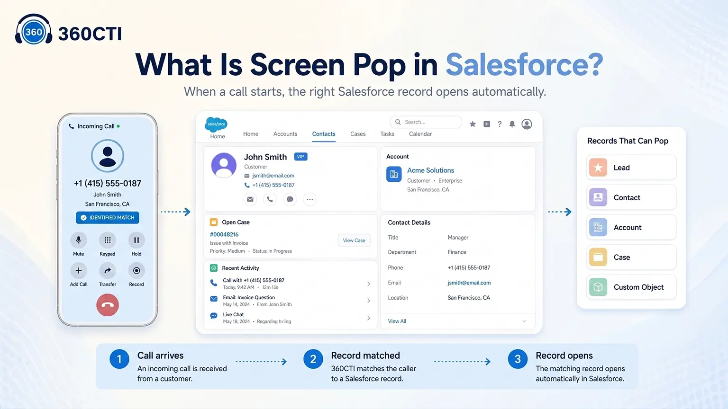Open case number #00048216 link

point(224,234)
